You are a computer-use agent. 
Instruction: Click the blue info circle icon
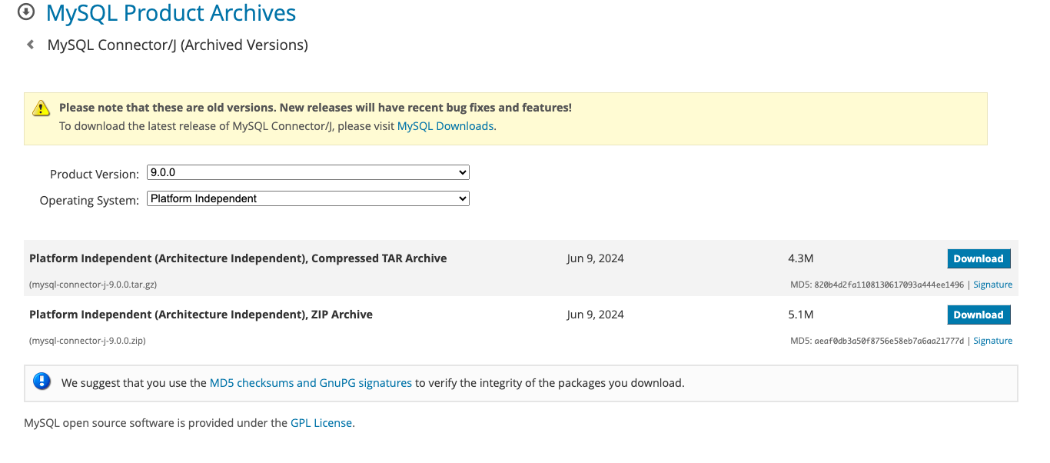pos(42,381)
